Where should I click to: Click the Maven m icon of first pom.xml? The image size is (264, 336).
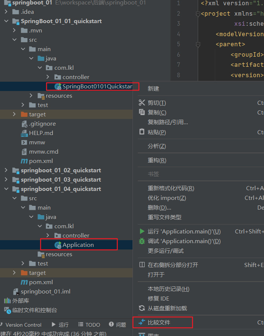(x=24, y=161)
